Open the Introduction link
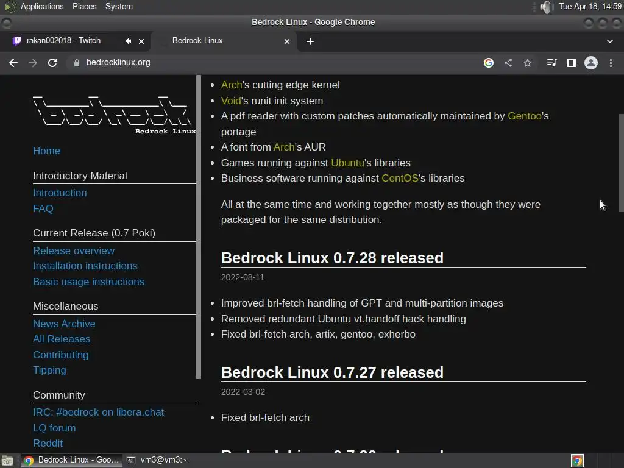Image resolution: width=624 pixels, height=468 pixels. [60, 193]
